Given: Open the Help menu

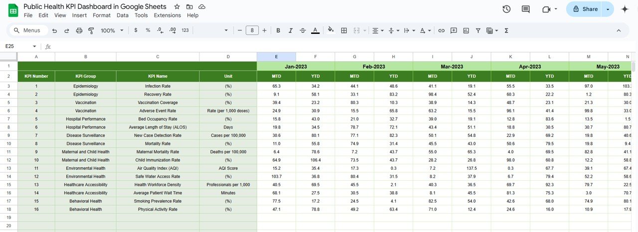Looking at the screenshot, I should [x=192, y=15].
